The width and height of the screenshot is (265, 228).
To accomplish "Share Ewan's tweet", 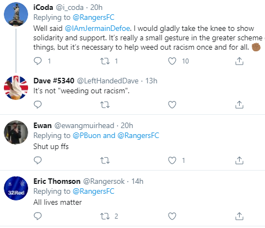I will (x=239, y=161).
